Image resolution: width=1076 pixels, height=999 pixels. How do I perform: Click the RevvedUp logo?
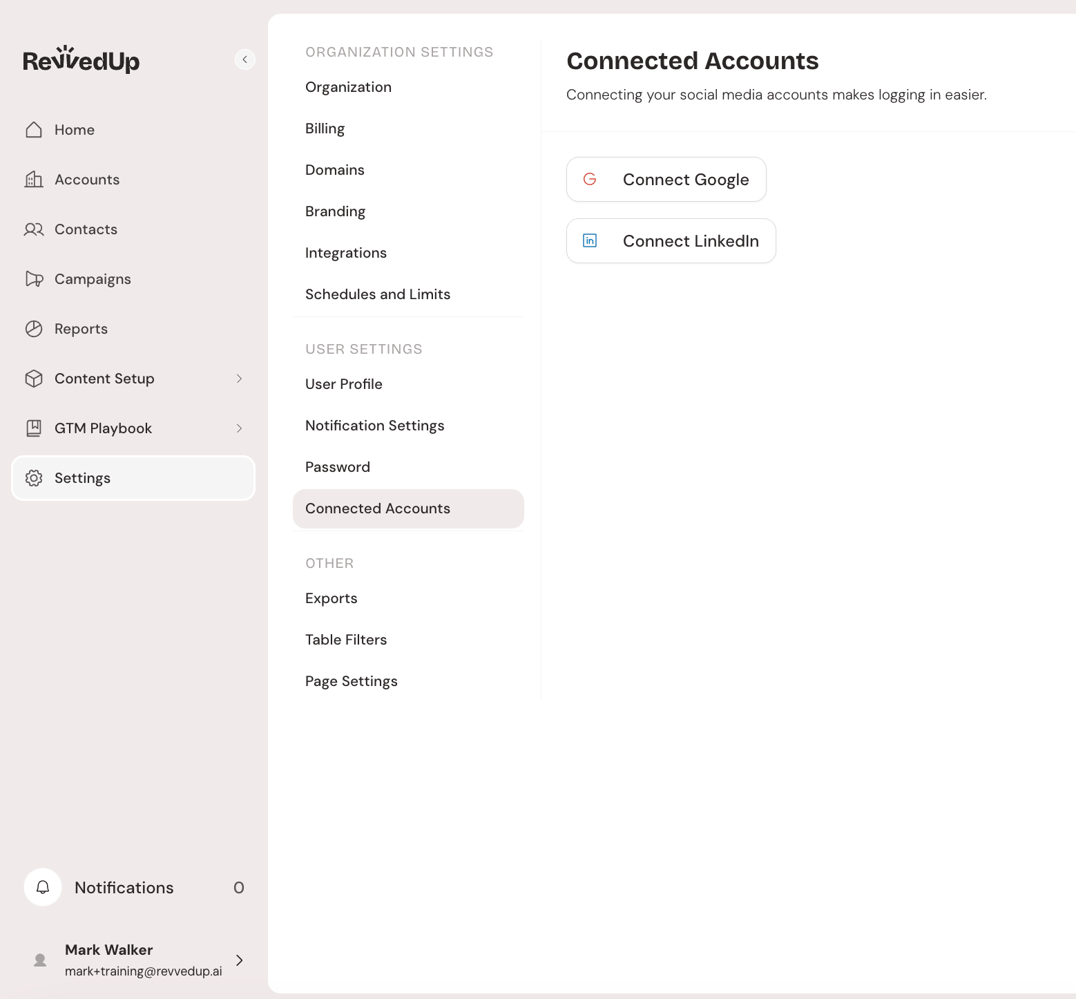coord(81,60)
